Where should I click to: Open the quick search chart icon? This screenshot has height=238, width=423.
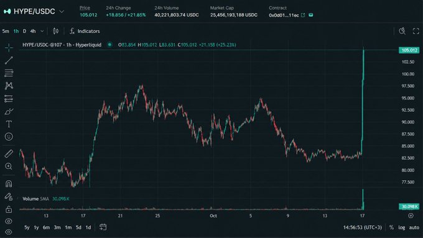[402, 31]
